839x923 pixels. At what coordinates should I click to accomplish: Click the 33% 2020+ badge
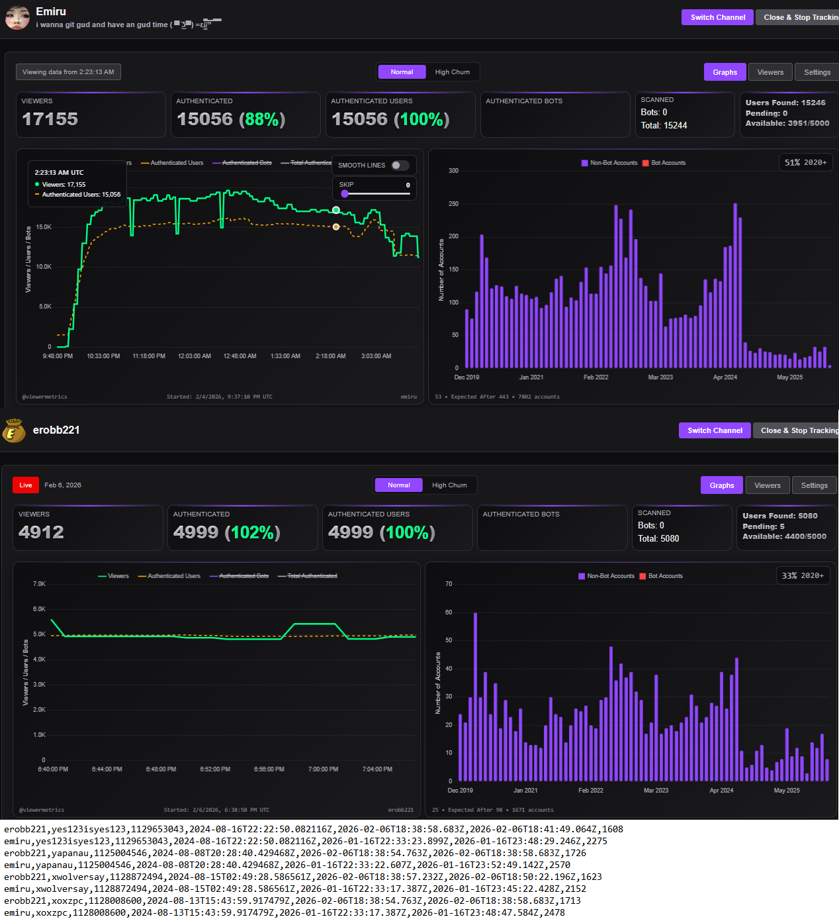[803, 575]
